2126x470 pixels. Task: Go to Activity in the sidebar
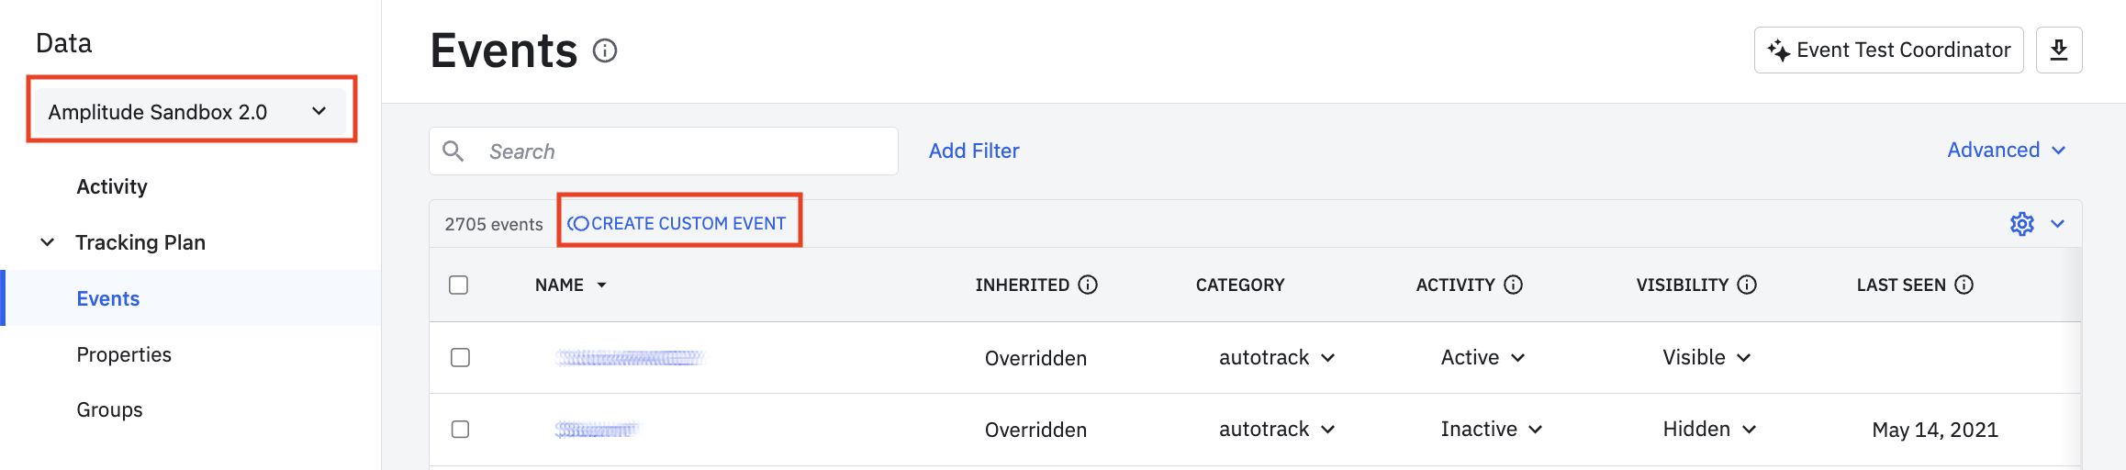click(x=112, y=186)
